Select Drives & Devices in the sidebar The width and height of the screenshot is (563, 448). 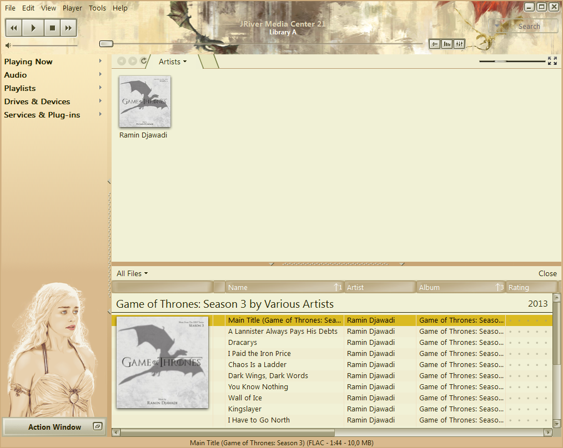[37, 101]
